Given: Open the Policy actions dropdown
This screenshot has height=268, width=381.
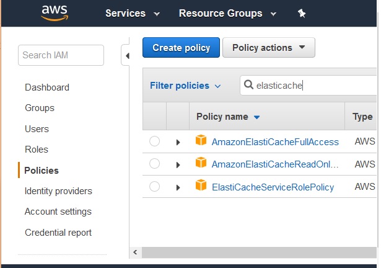Looking at the screenshot, I should (x=269, y=48).
